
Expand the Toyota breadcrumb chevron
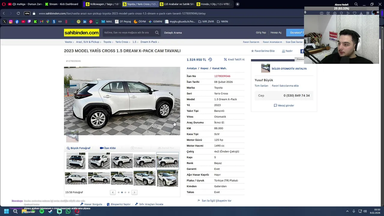[113, 42]
